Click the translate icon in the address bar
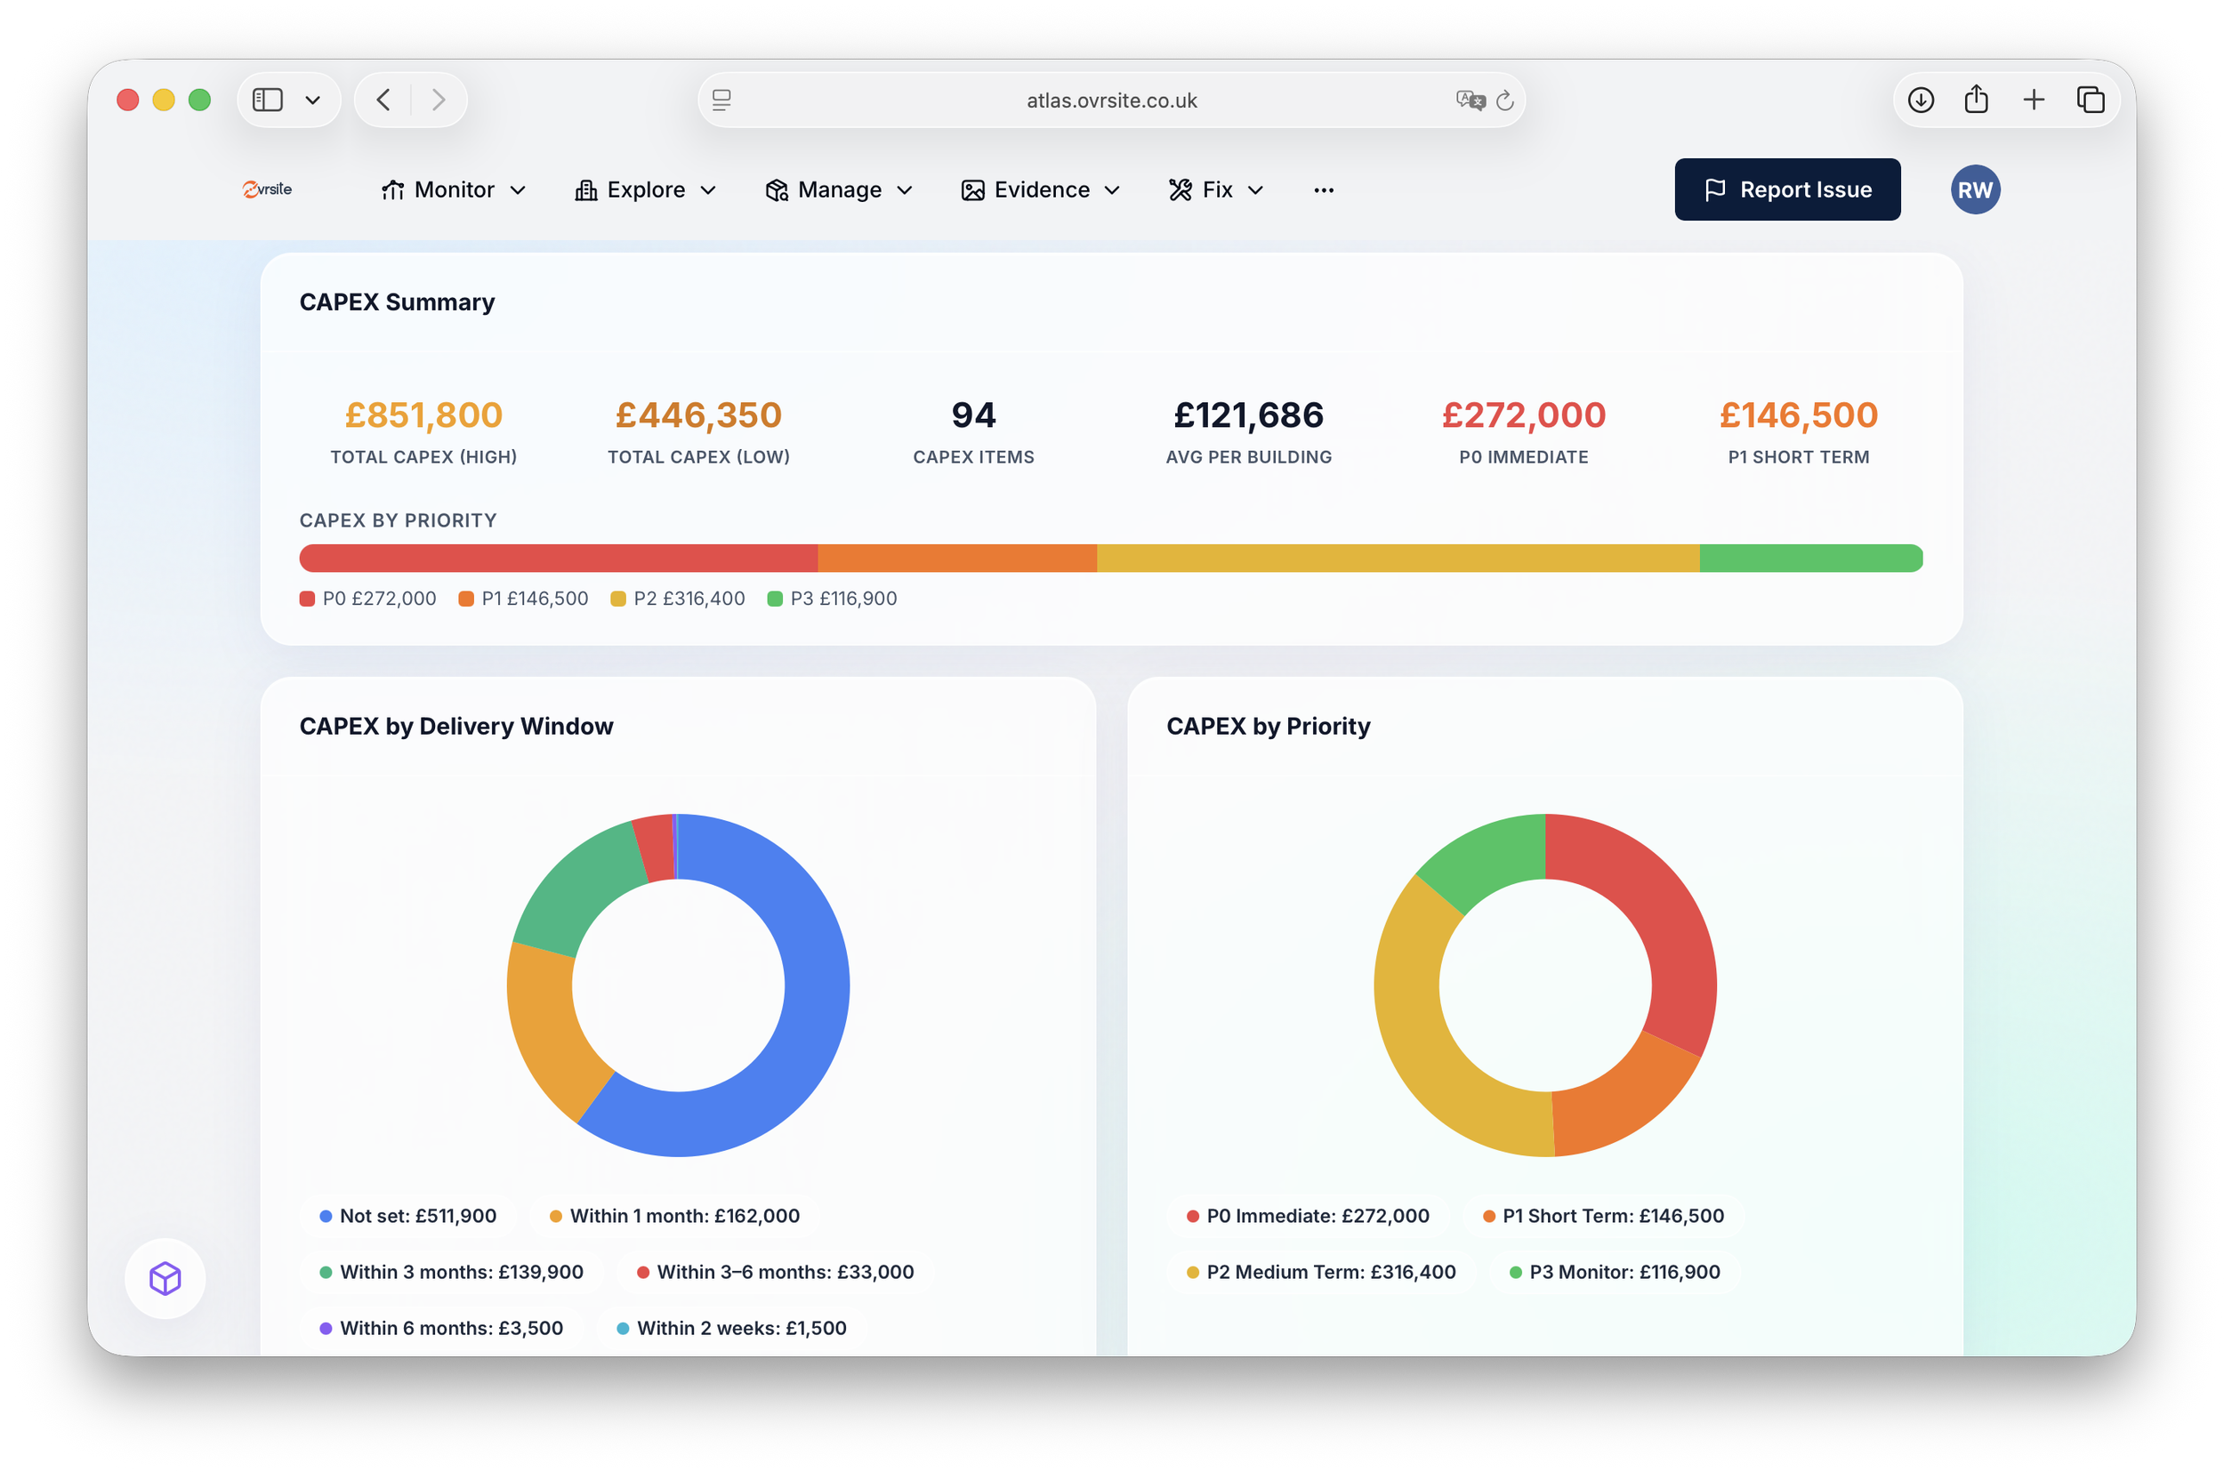 [1471, 100]
